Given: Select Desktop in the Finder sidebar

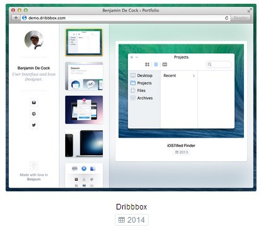Looking at the screenshot, I should (144, 76).
